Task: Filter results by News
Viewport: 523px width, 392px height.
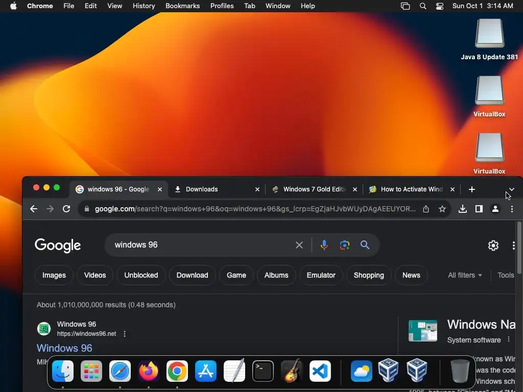Action: (x=411, y=275)
